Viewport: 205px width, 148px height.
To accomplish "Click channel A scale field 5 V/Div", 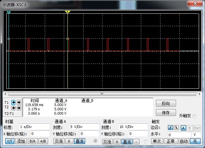I will [84, 127].
